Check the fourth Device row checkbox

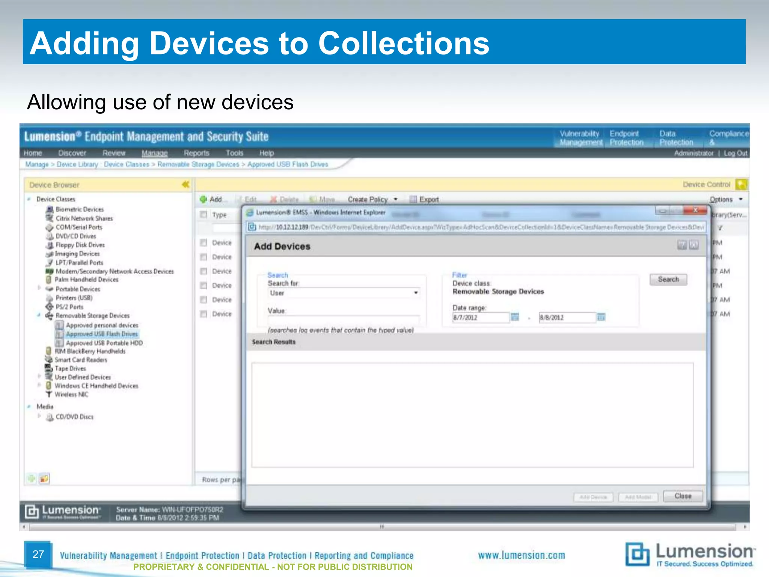204,285
